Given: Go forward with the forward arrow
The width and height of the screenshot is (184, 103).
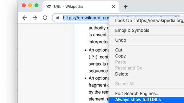Looking at the screenshot, I should tap(35, 18).
